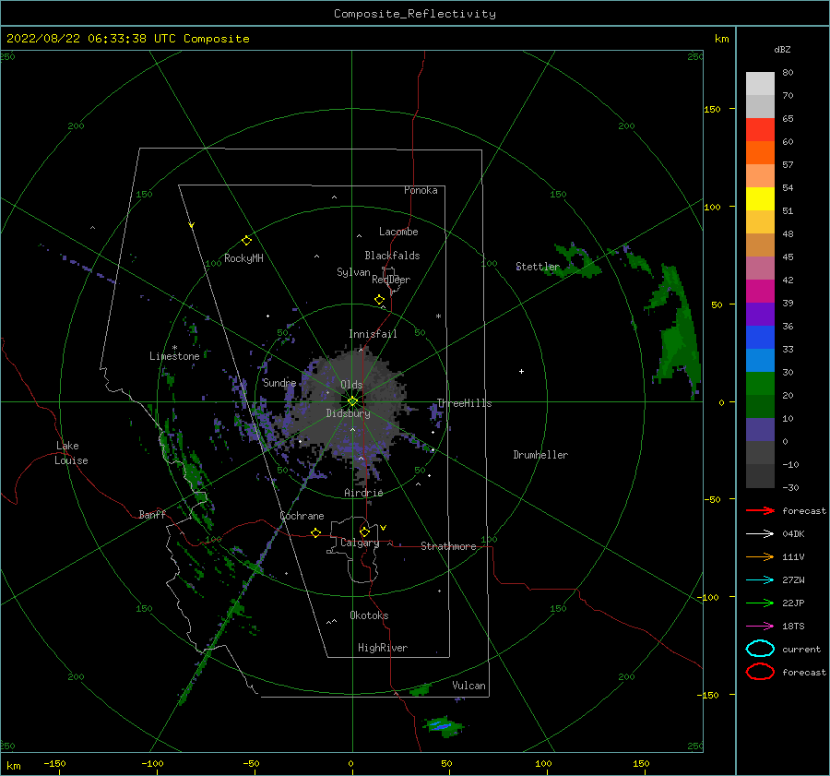Click the yellow diamond marker near RedDeer
This screenshot has height=776, width=830.
(380, 300)
